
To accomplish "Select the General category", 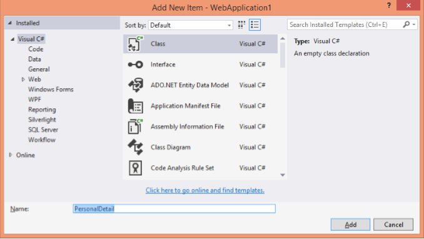I will [39, 69].
